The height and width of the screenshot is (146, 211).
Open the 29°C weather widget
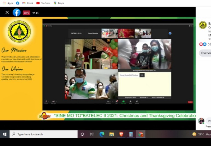coord(201,134)
